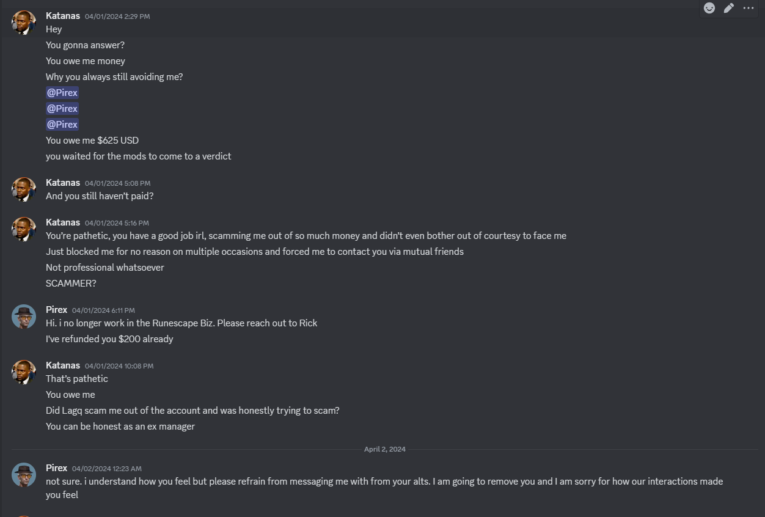Click the Edit message pencil icon
This screenshot has height=517, width=765.
[729, 8]
